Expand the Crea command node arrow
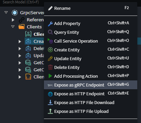This screenshot has width=141, height=123. pyautogui.click(x=20, y=42)
